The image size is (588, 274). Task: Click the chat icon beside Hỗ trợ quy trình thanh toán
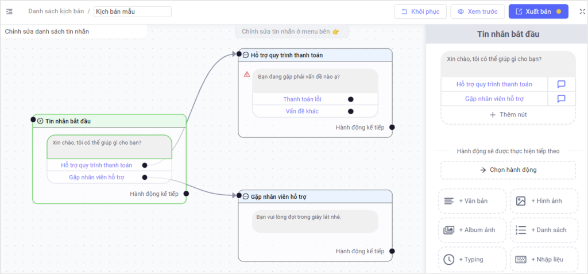[x=562, y=84]
